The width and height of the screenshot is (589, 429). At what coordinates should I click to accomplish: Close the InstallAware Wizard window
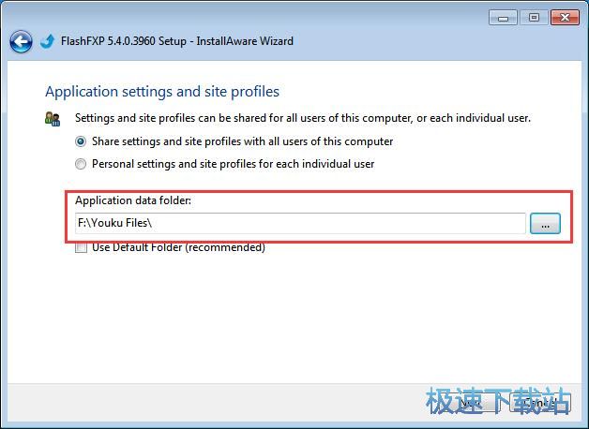click(565, 18)
